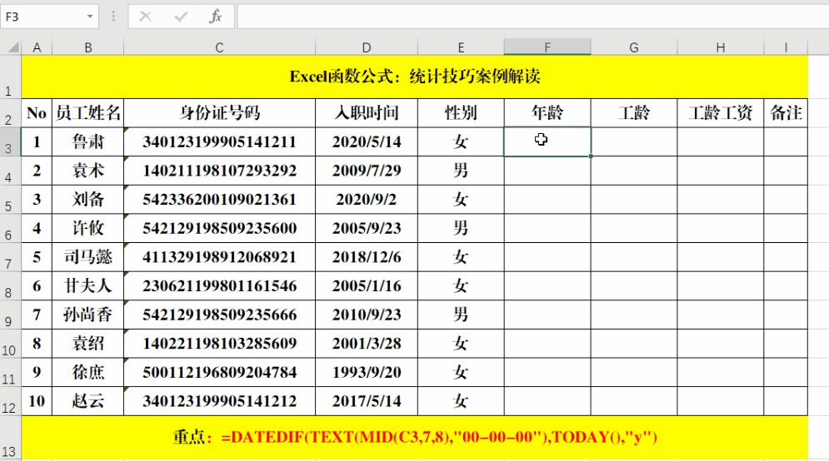Click the Enter checkmark icon in formula bar
The image size is (829, 461).
(181, 17)
